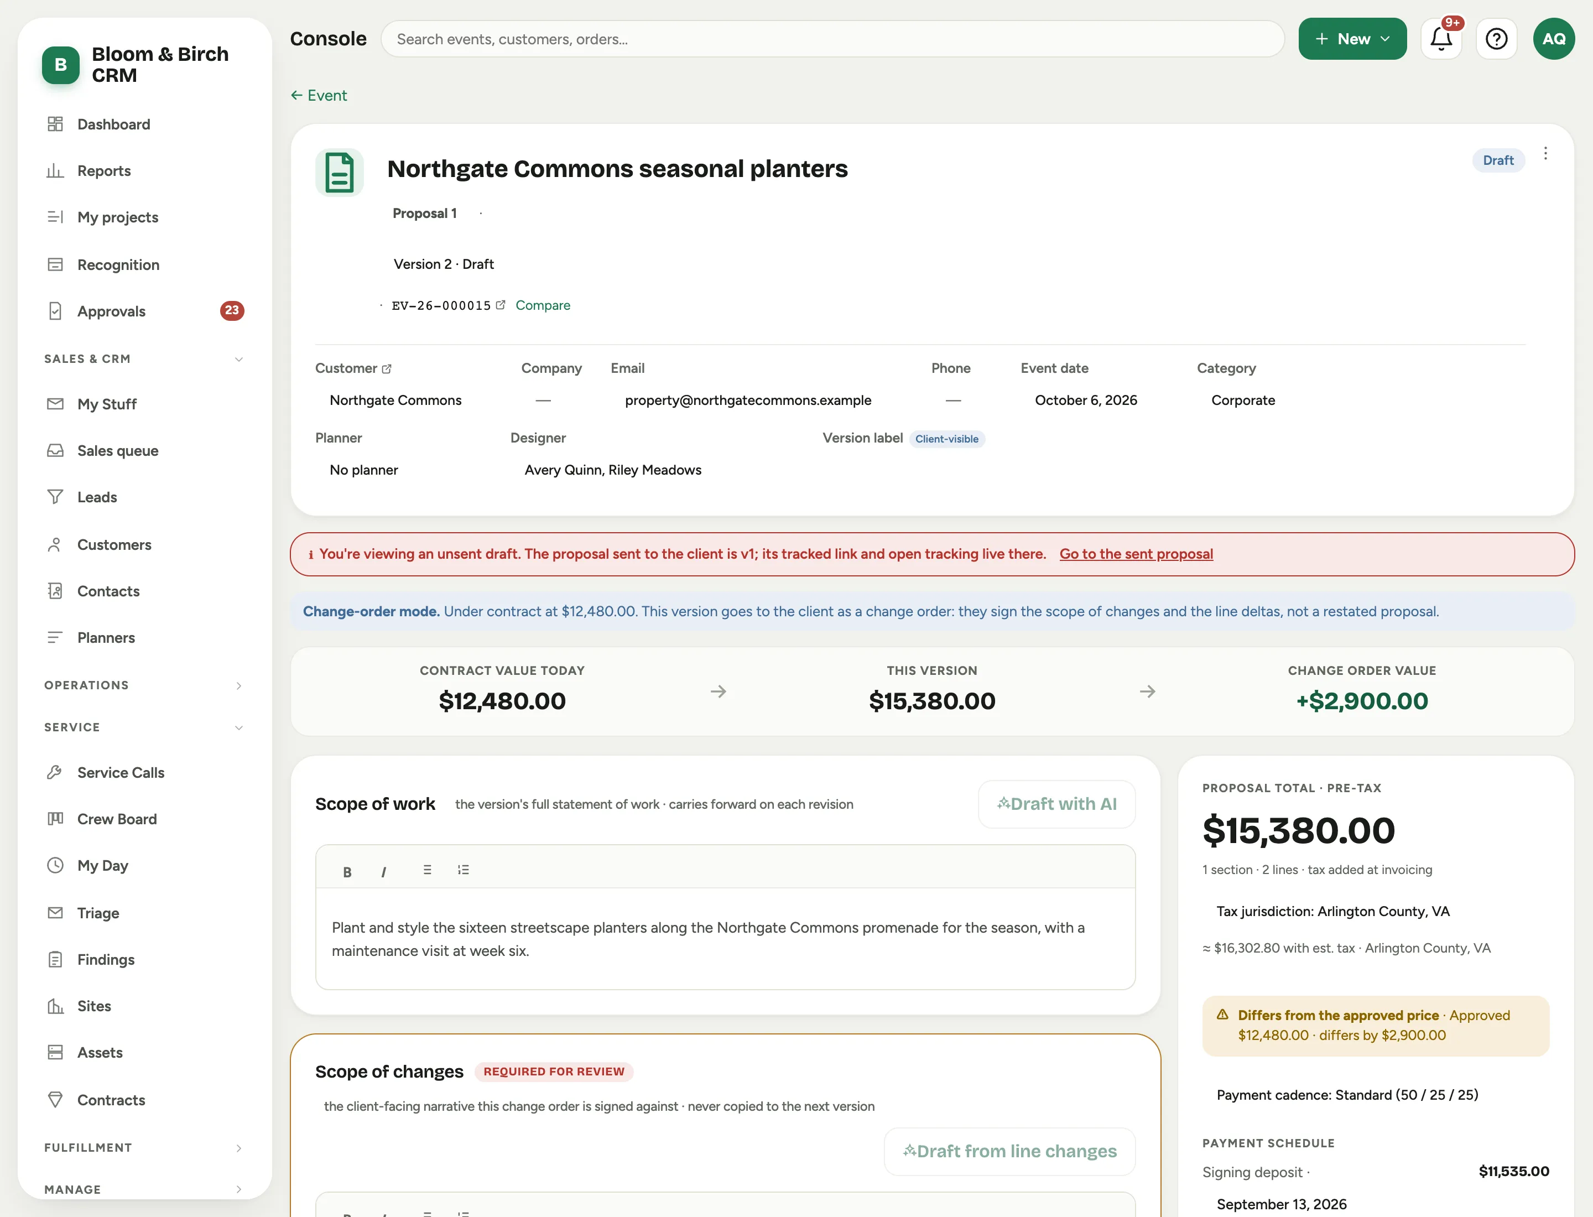Expand the Manage section
The image size is (1593, 1217).
tap(143, 1189)
